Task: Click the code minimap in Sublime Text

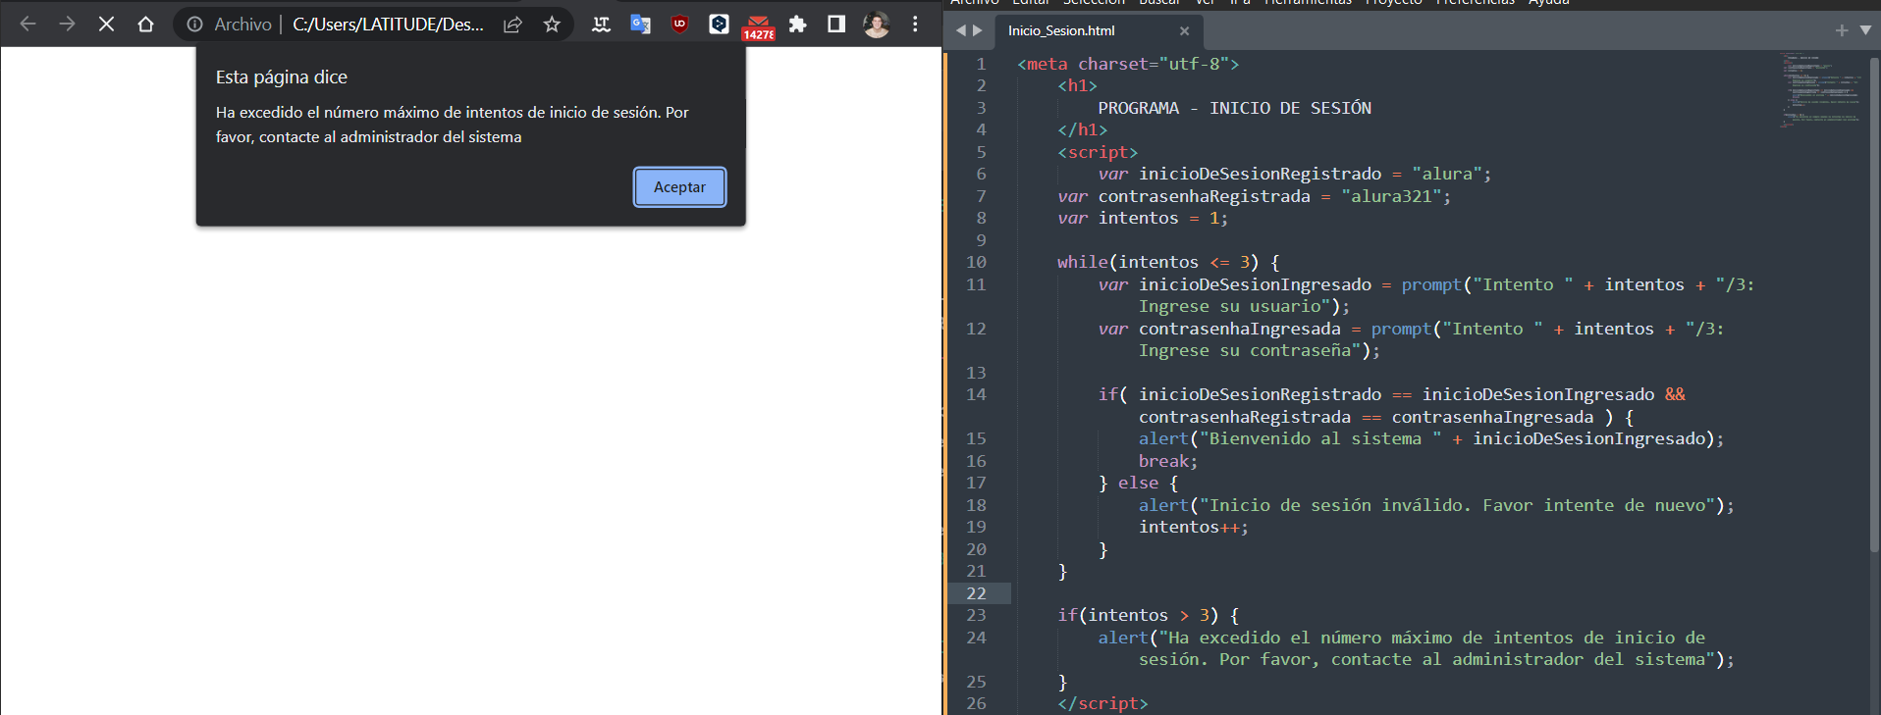Action: (1821, 88)
